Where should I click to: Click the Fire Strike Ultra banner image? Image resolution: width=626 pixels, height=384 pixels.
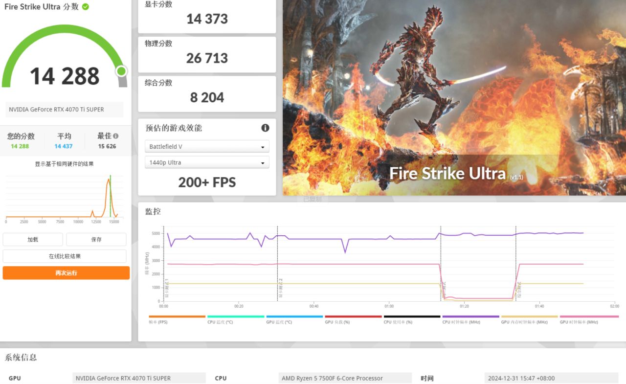[x=454, y=97]
